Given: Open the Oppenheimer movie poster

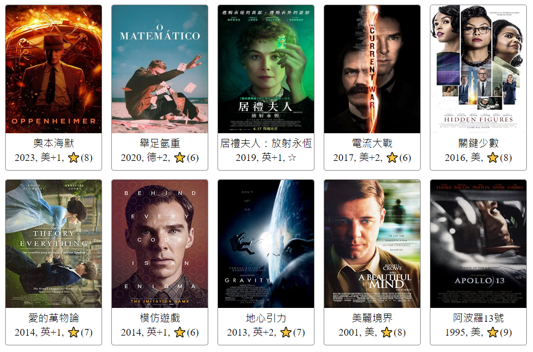Looking at the screenshot, I should click(x=54, y=69).
